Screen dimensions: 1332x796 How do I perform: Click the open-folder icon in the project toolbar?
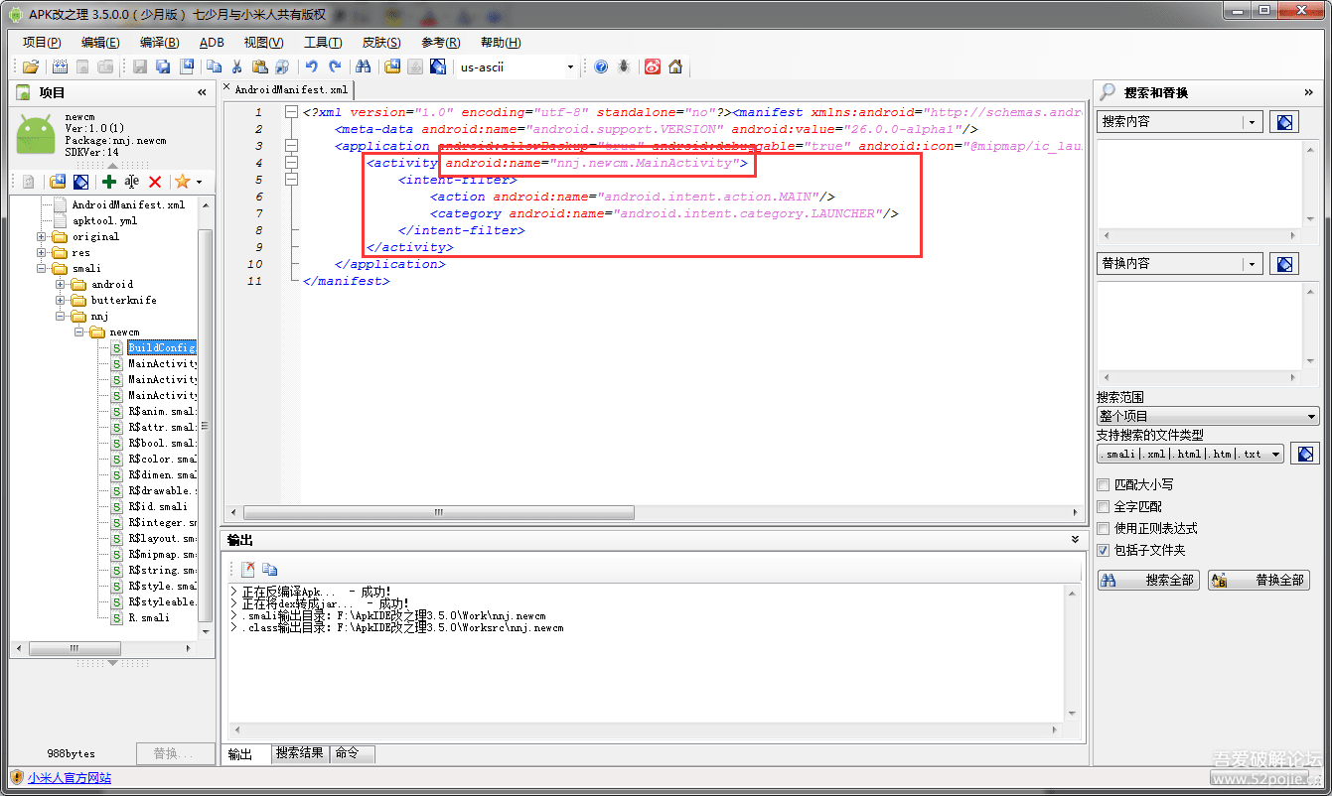(58, 182)
